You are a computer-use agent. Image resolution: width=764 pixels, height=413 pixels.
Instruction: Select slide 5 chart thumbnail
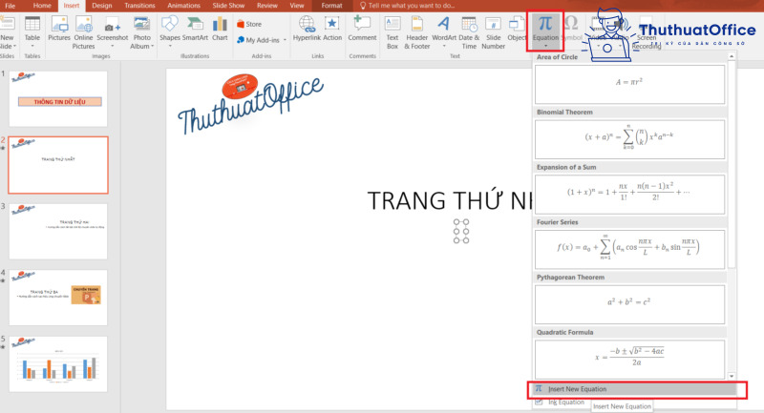tap(58, 363)
